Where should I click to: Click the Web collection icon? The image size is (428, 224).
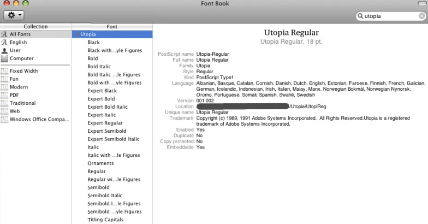point(4,111)
